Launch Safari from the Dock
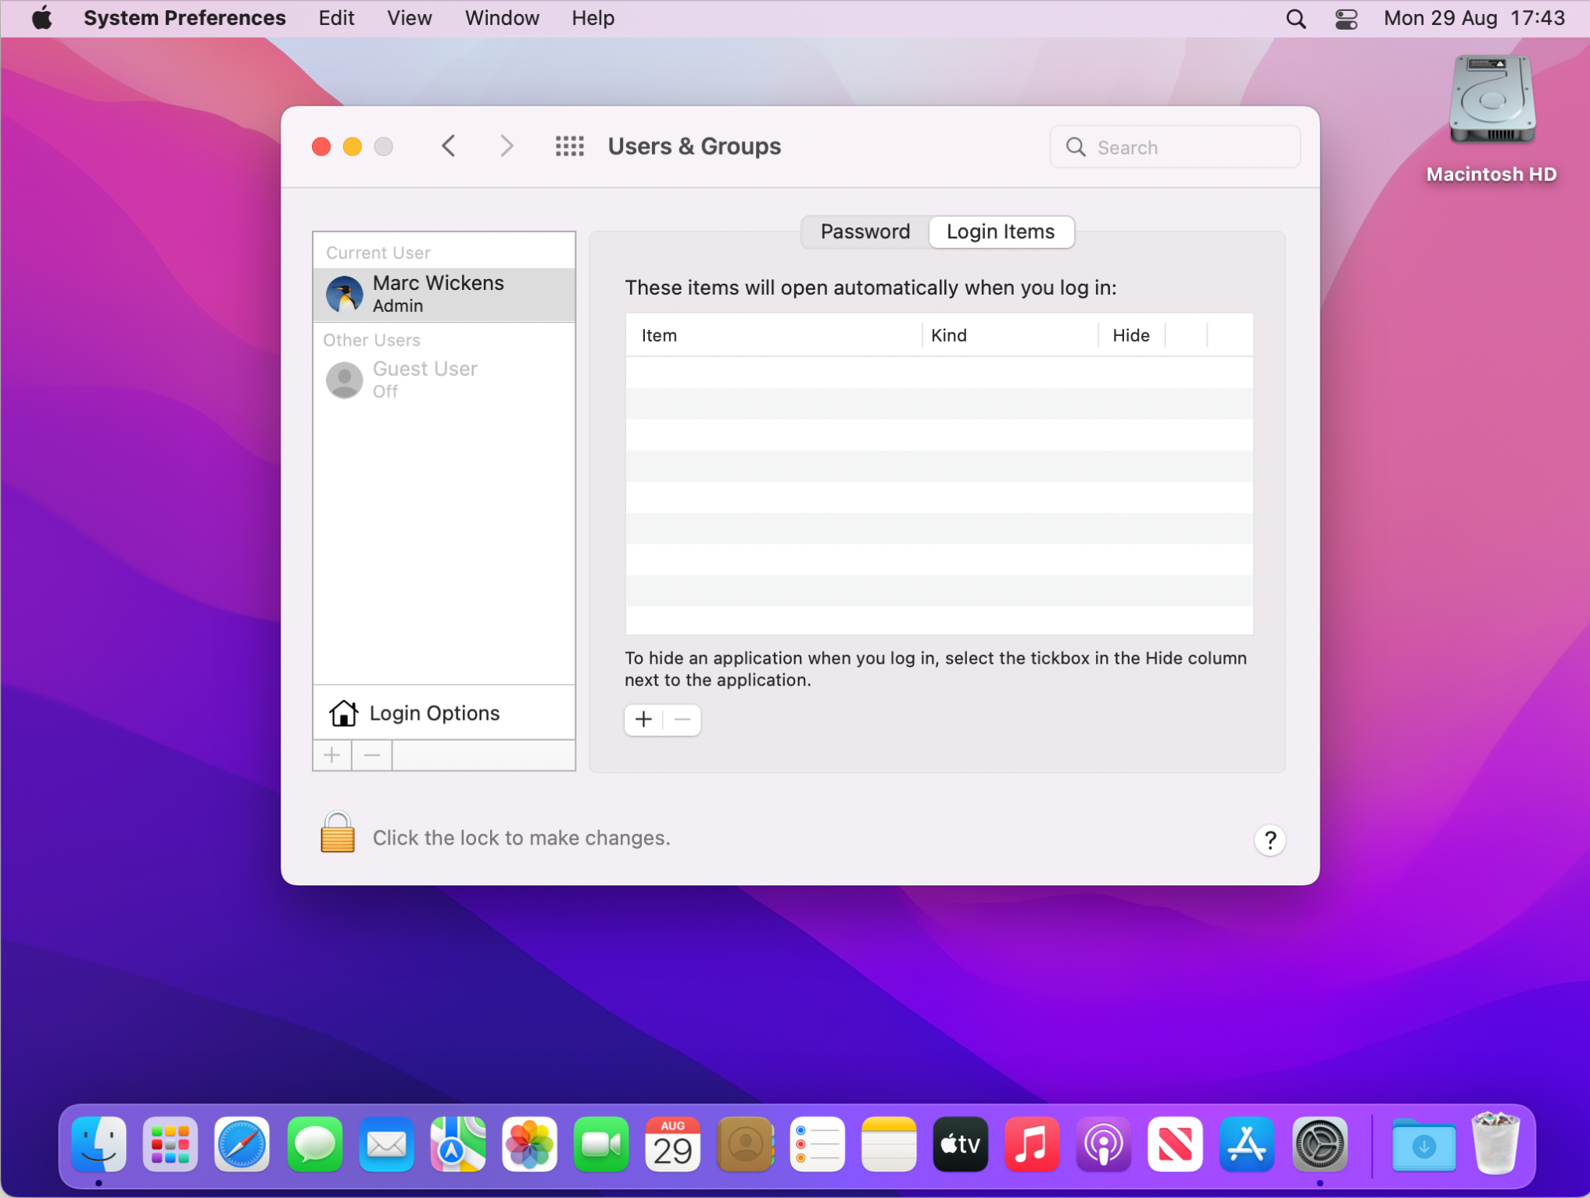The height and width of the screenshot is (1198, 1590). [242, 1145]
